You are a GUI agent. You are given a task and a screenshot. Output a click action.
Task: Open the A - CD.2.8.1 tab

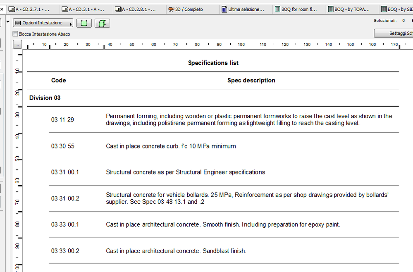(x=139, y=10)
